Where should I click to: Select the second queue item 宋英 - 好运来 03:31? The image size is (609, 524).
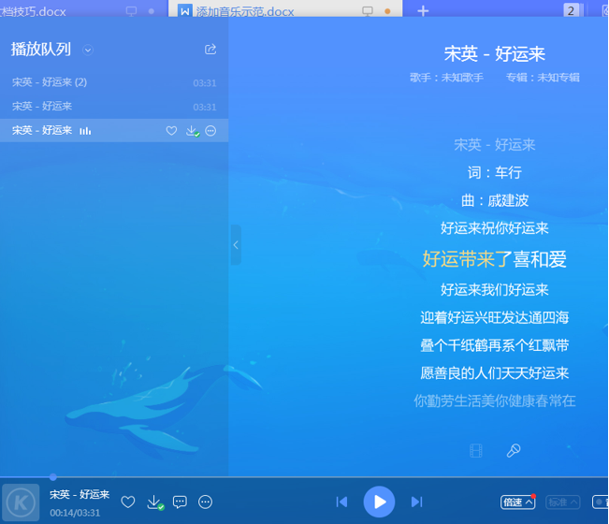[114, 107]
